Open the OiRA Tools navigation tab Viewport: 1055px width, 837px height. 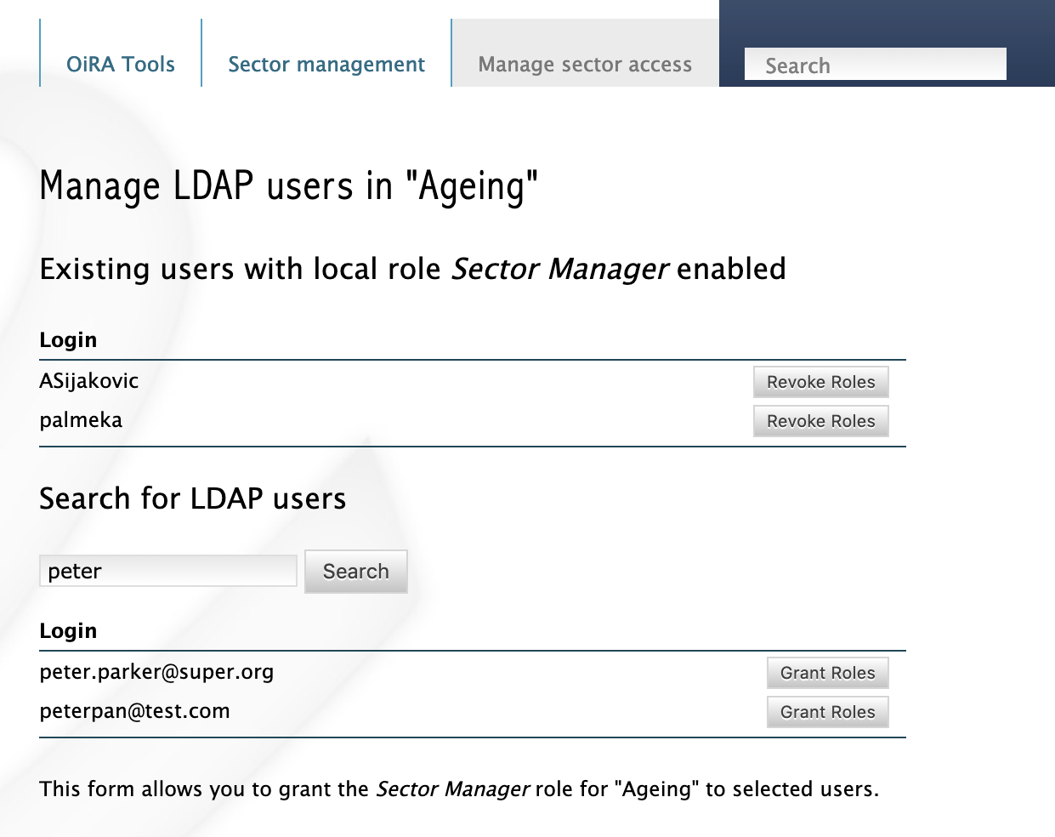(x=120, y=65)
